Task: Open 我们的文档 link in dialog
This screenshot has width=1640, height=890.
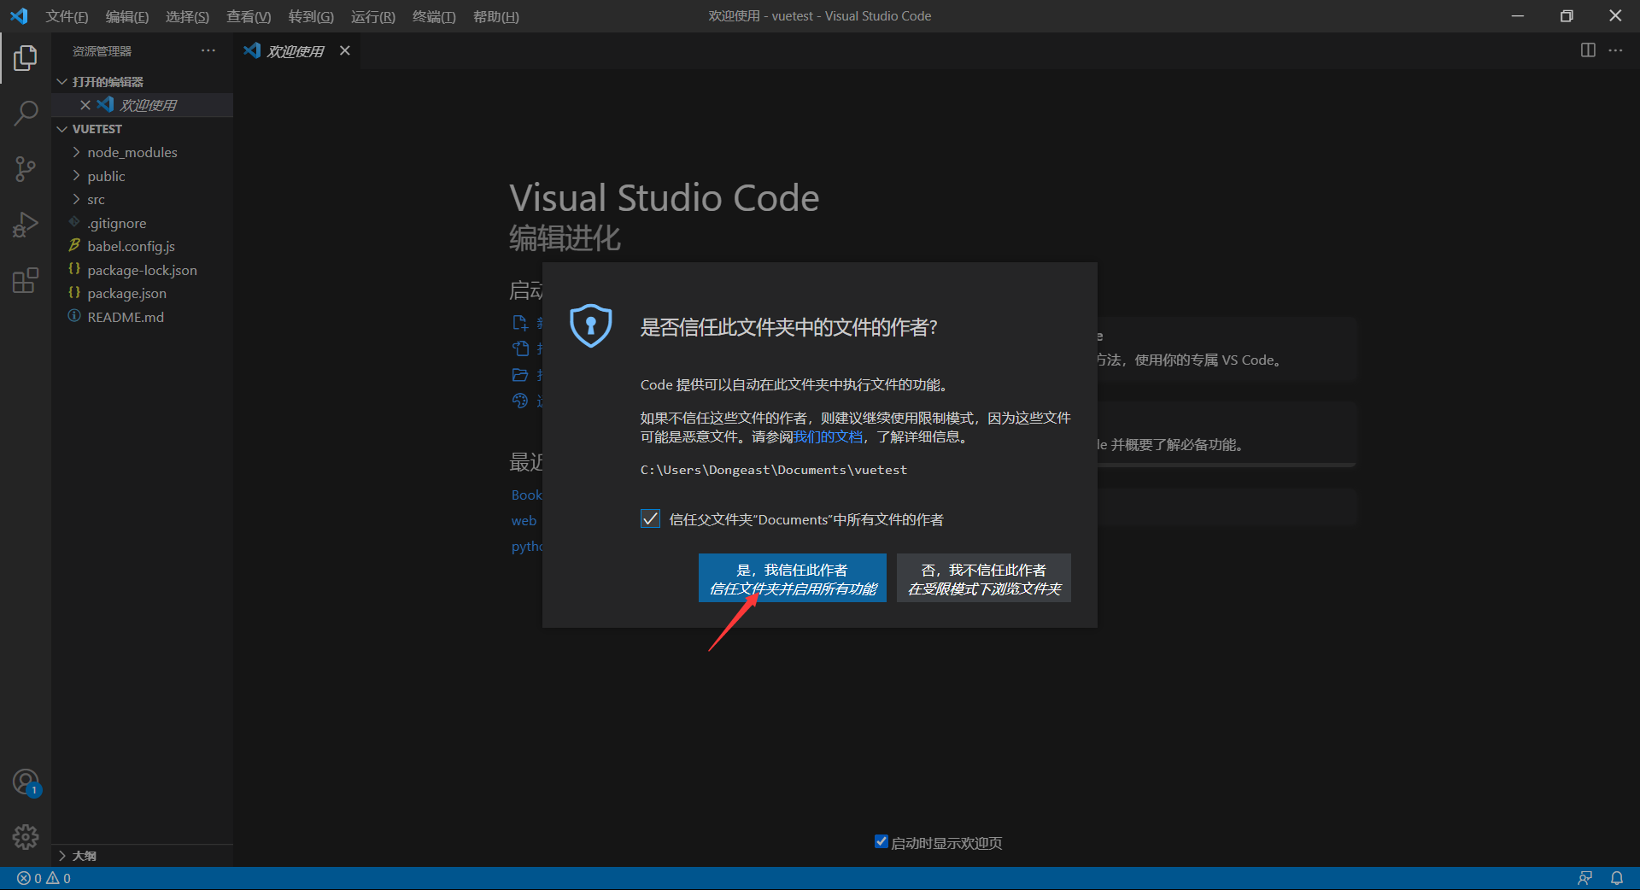Action: coord(828,436)
